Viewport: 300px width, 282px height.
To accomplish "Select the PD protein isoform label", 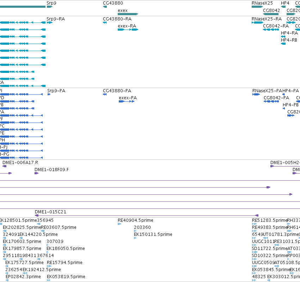I will 2,98.
